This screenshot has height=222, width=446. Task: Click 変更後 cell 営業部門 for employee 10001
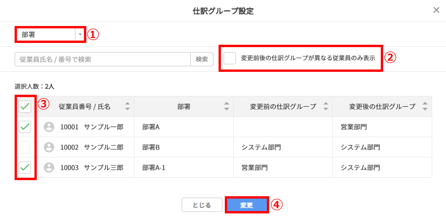point(354,127)
